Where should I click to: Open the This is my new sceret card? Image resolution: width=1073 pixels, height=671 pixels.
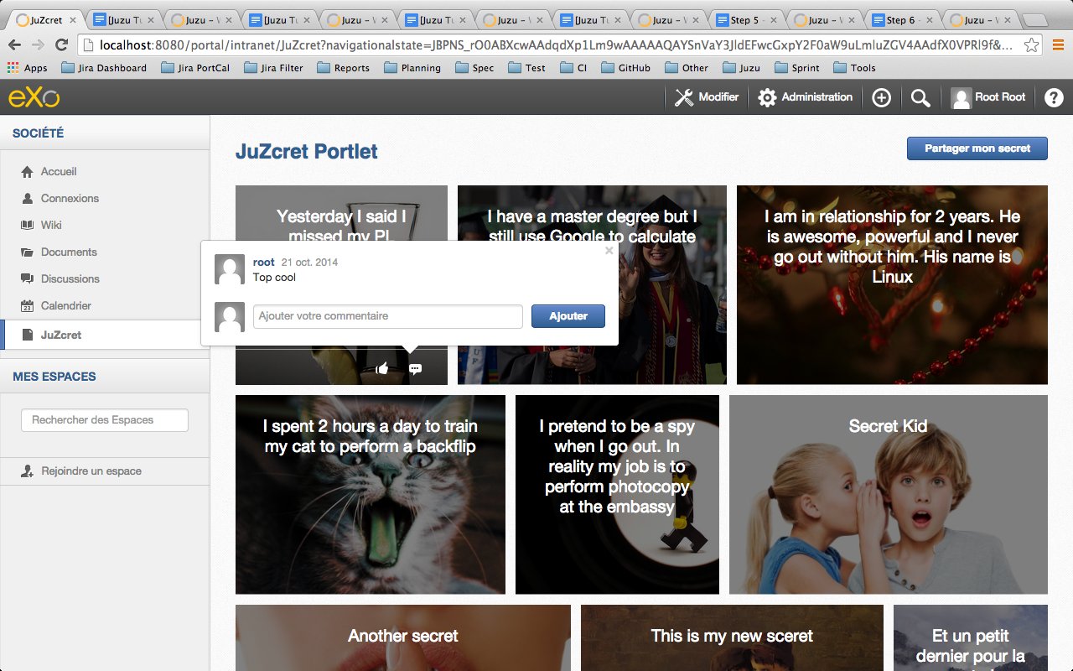coord(732,637)
